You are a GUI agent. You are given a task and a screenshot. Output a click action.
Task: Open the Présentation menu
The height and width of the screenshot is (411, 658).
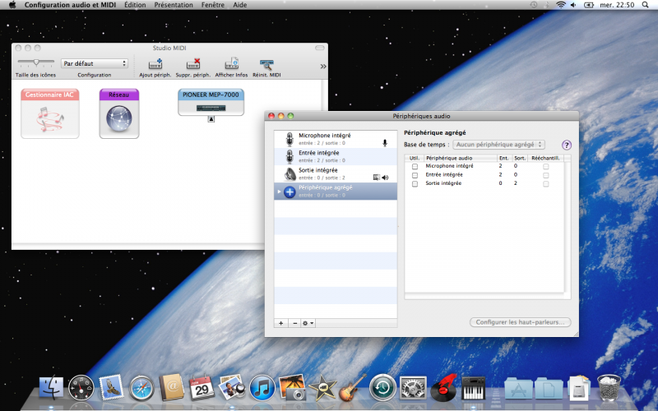point(174,5)
